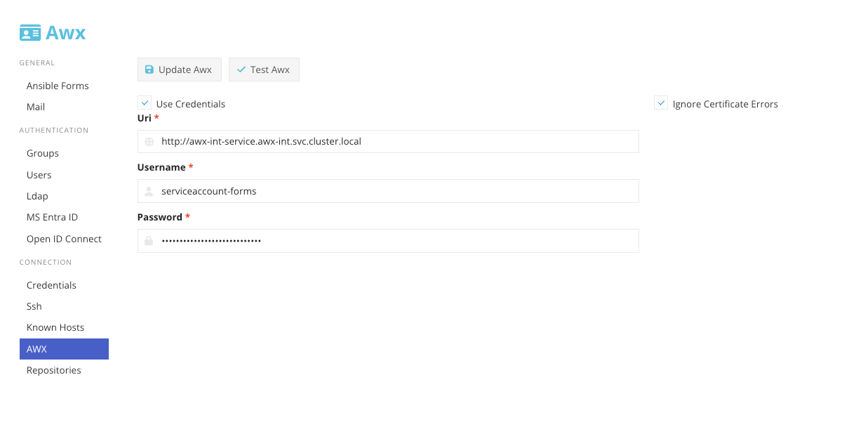Open the Mail settings page
The image size is (868, 448).
coord(36,107)
